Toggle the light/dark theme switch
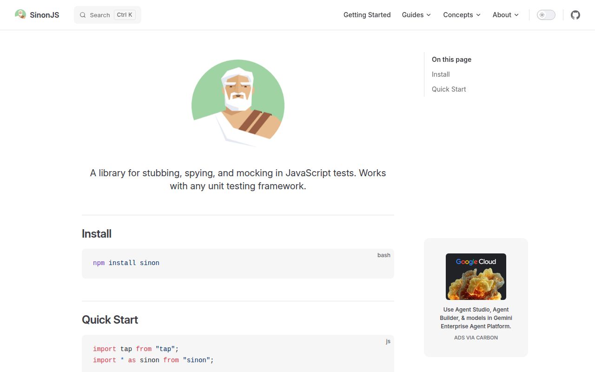The height and width of the screenshot is (372, 595). pyautogui.click(x=546, y=15)
